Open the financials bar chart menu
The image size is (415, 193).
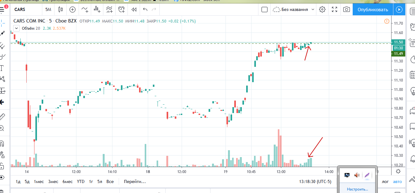(97, 9)
